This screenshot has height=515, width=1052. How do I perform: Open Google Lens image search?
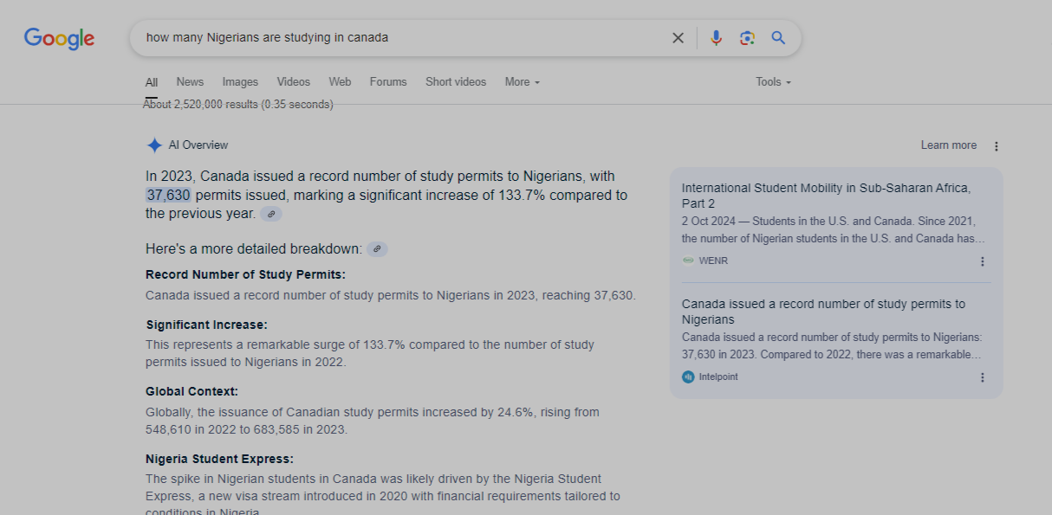[747, 37]
